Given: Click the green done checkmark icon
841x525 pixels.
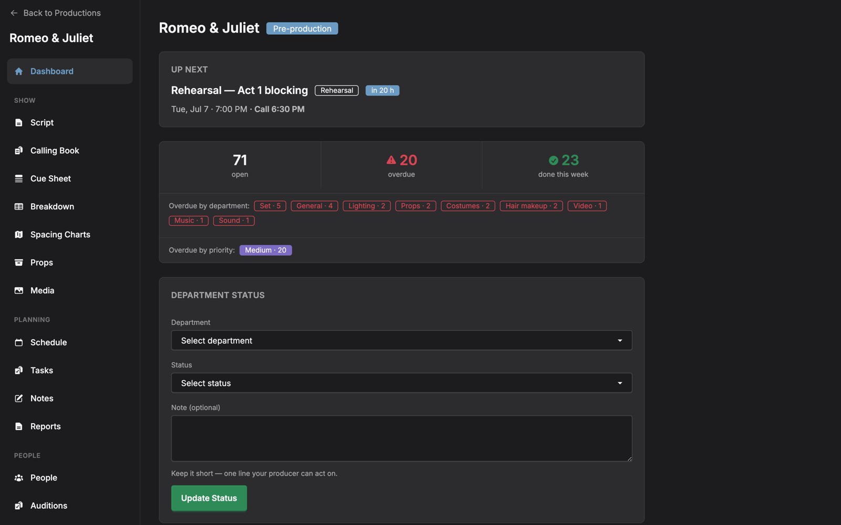Looking at the screenshot, I should point(553,160).
